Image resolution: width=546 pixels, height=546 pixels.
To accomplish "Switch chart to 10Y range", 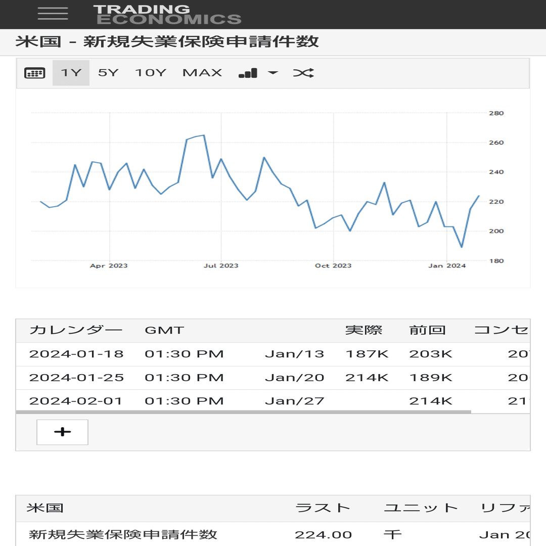I will pyautogui.click(x=151, y=73).
